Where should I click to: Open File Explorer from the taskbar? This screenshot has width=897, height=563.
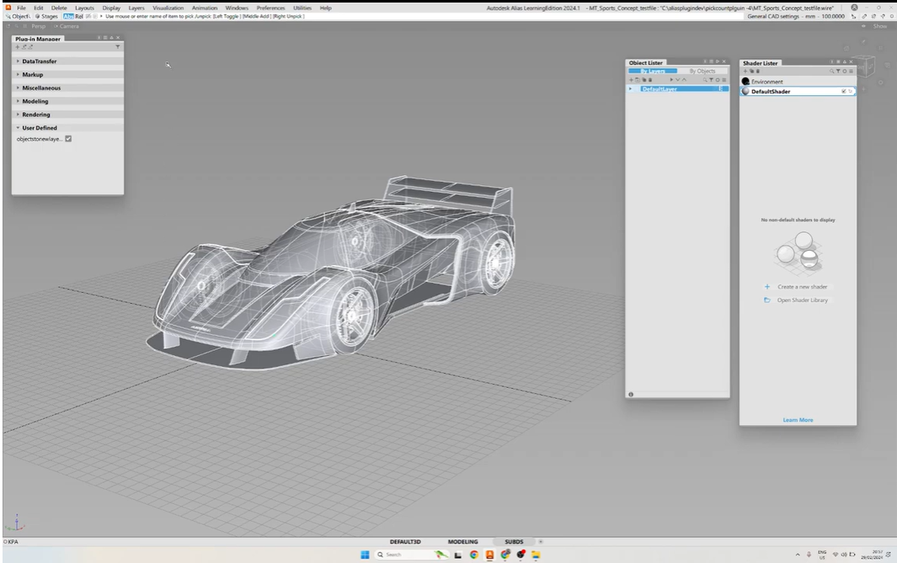pyautogui.click(x=535, y=555)
